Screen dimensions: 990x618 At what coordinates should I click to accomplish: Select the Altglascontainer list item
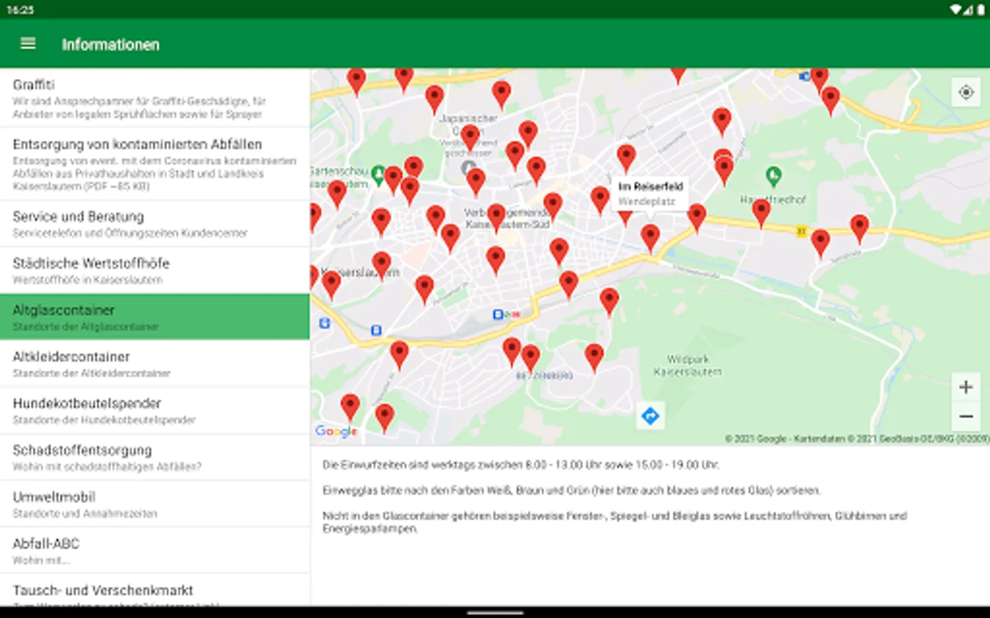pyautogui.click(x=155, y=317)
